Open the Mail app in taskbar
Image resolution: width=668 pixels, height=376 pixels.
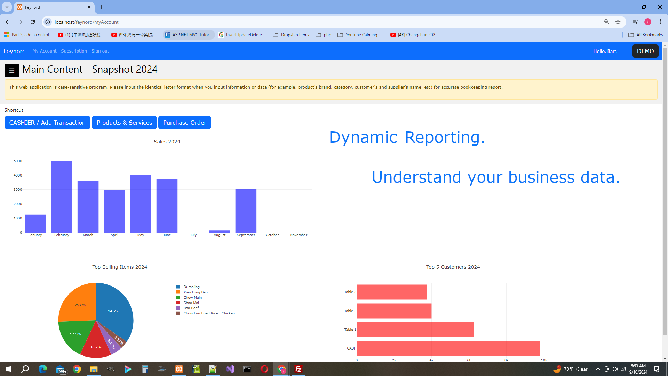(x=61, y=369)
